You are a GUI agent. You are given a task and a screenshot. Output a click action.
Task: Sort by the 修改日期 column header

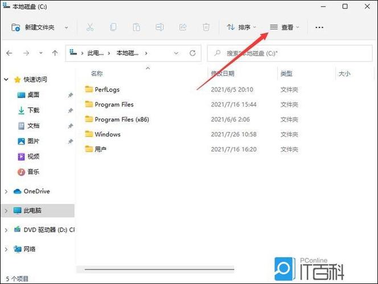(x=223, y=74)
